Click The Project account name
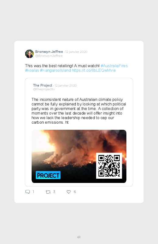The image size is (158, 244). tap(43, 85)
